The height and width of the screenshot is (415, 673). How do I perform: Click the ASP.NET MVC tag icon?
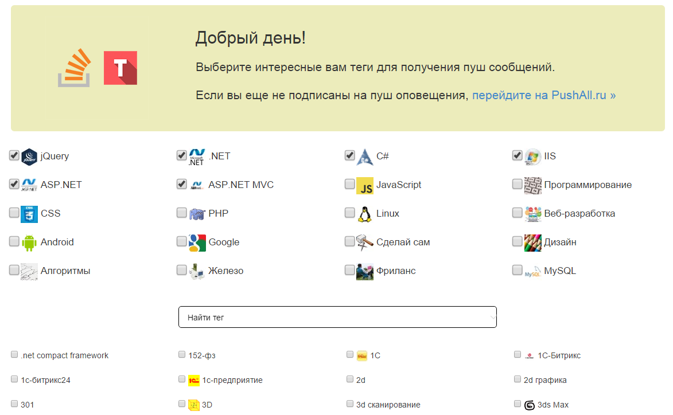pos(197,185)
